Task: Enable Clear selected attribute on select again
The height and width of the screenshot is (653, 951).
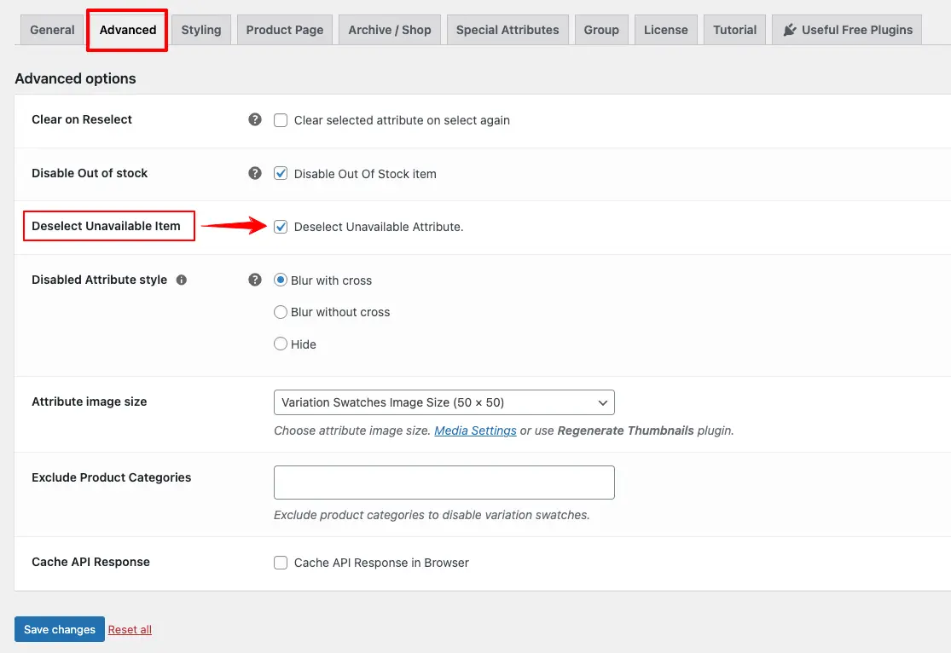Action: pyautogui.click(x=281, y=120)
